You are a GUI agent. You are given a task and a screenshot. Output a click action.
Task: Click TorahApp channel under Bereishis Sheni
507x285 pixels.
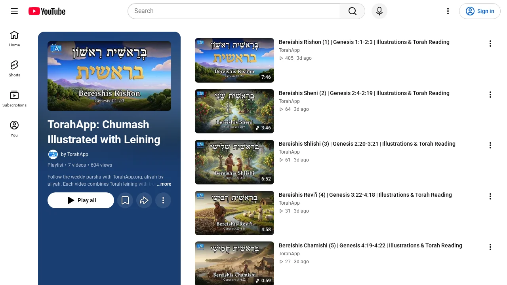[x=289, y=101]
